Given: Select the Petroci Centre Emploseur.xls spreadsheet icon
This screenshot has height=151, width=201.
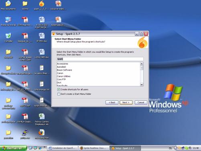Looking at the screenshot, I should 42,119.
